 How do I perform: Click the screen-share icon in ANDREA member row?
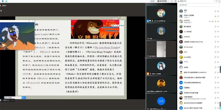point(210,21)
